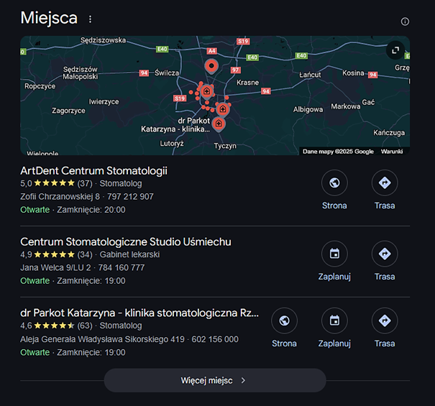Get route to Centrum Stomatologiczne Studio Uśmiechu

(x=385, y=254)
